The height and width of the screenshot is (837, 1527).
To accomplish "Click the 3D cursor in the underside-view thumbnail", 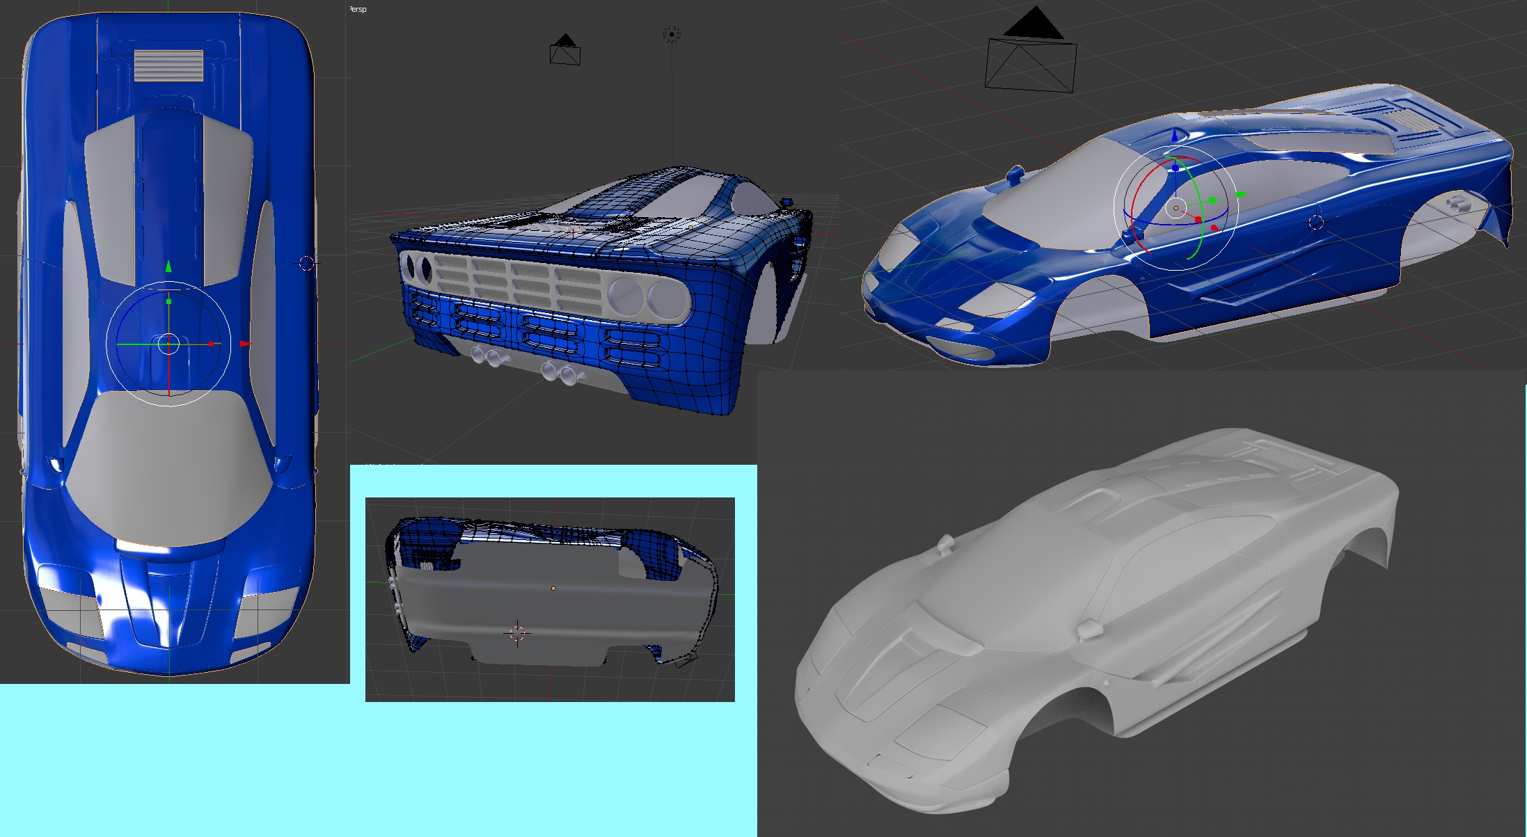I will (517, 633).
